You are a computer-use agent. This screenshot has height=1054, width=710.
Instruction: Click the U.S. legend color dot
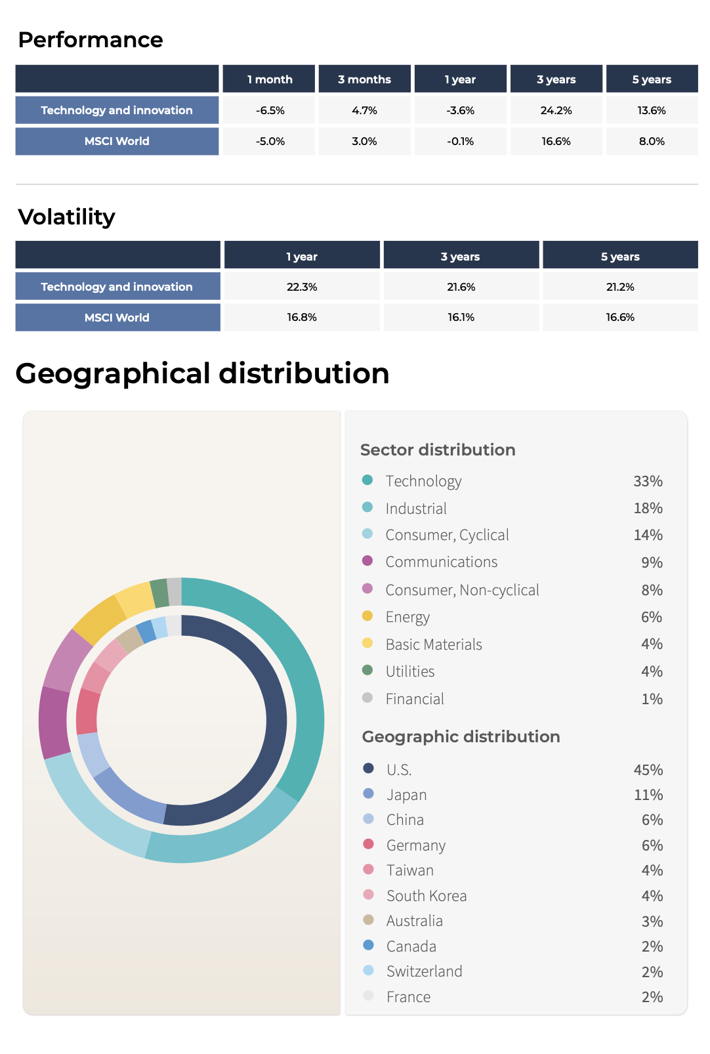tap(368, 769)
